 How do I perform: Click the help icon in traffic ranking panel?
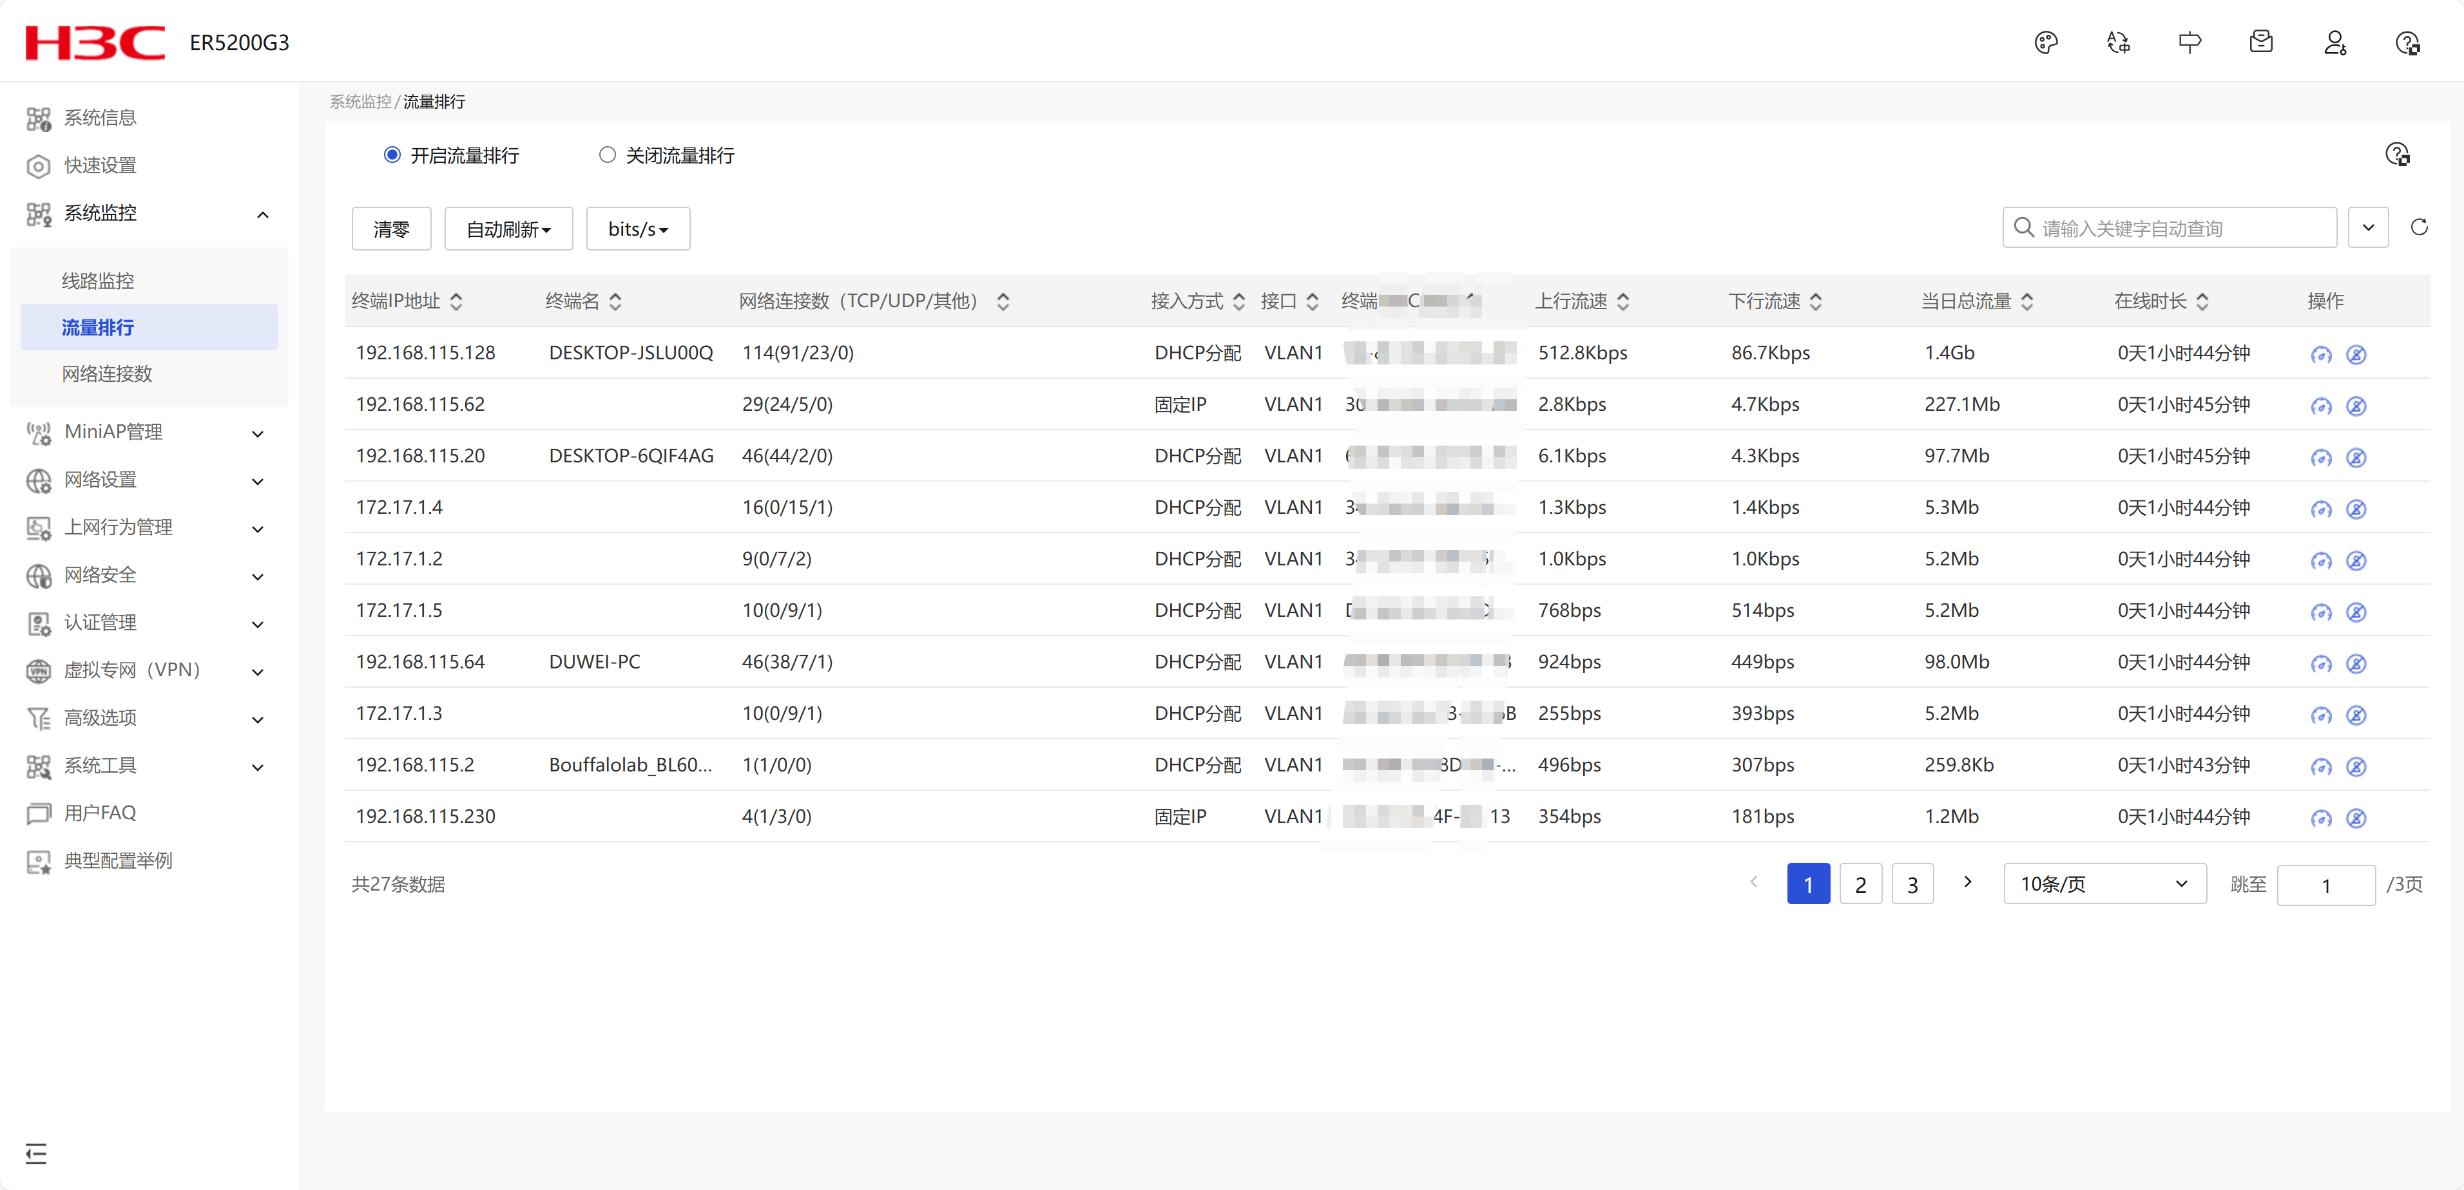tap(2396, 155)
